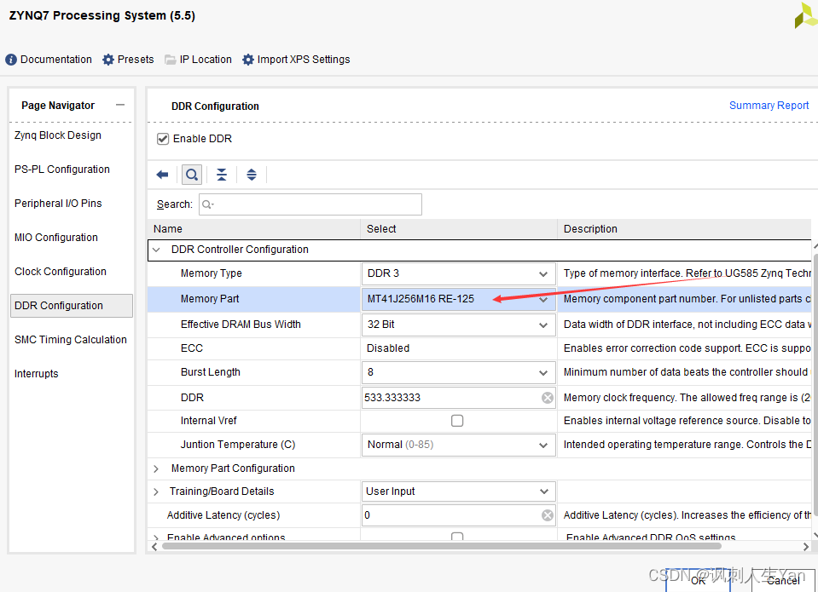This screenshot has width=818, height=592.
Task: Clear the DDR frequency field value
Action: point(548,398)
